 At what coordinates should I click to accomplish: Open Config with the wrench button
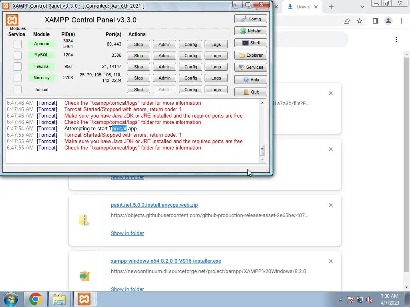pyautogui.click(x=251, y=19)
